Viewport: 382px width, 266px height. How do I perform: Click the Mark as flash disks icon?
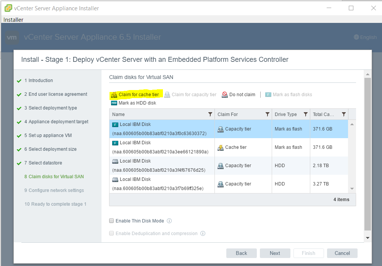pos(268,95)
